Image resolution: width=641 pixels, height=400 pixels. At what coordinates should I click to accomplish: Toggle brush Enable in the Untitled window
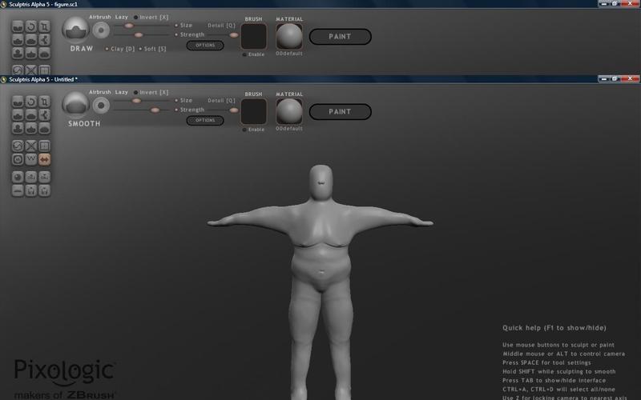pyautogui.click(x=244, y=130)
